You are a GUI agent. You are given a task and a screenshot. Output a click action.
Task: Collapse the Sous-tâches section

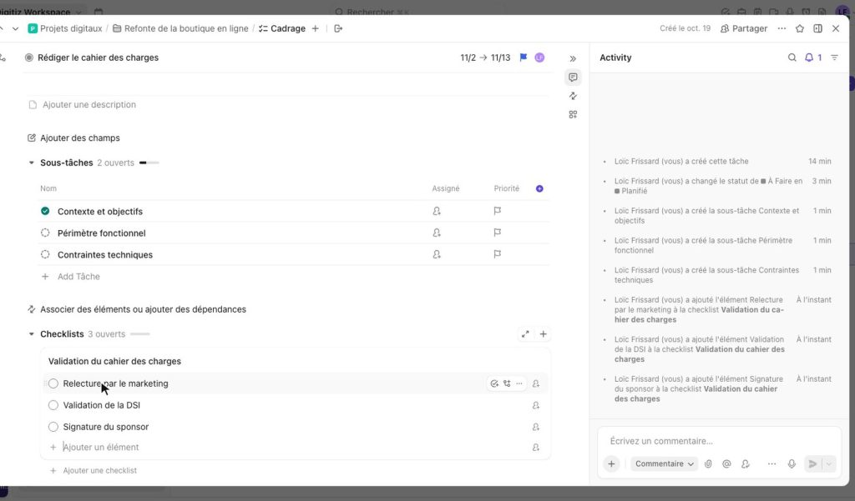(31, 163)
